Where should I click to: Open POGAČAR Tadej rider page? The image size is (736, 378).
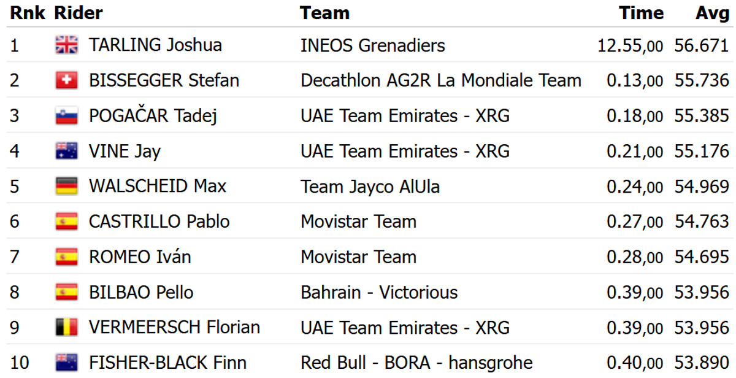pos(153,116)
